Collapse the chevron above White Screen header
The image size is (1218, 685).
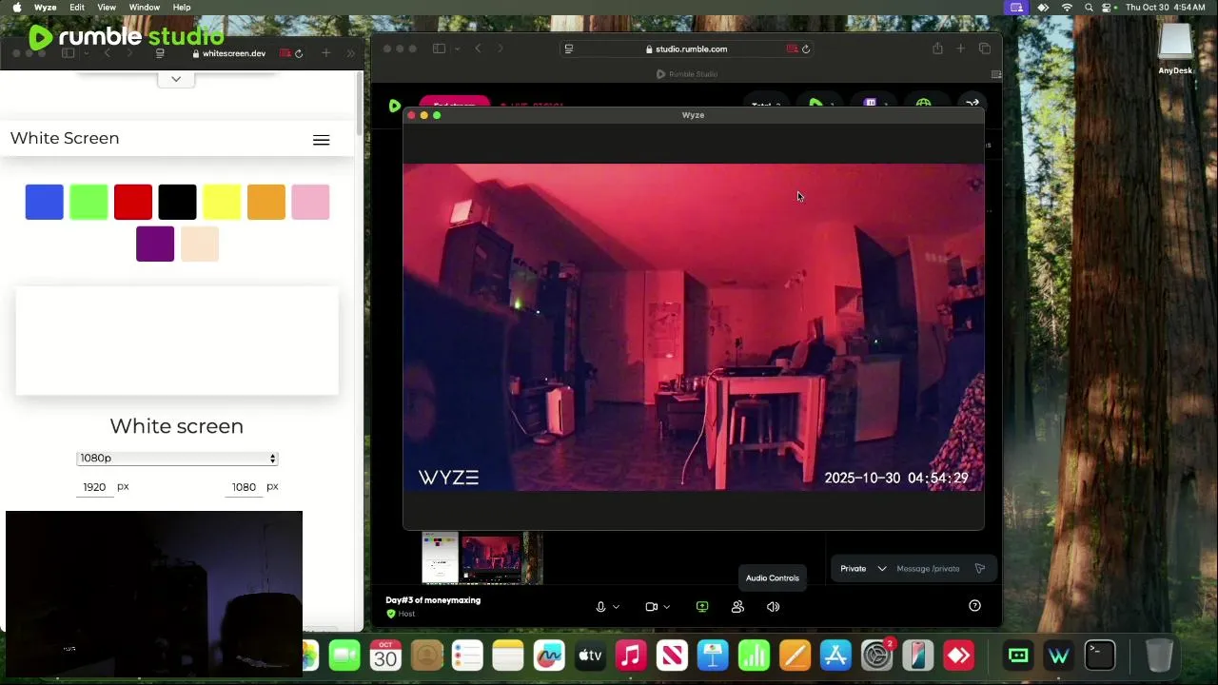tap(176, 79)
